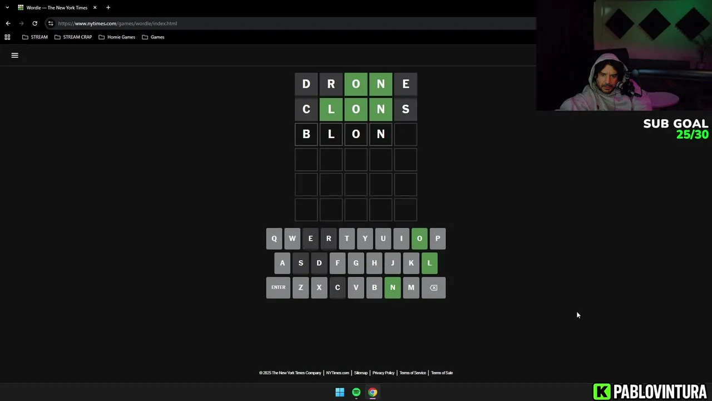Tap the G key on keyboard

coord(356,263)
